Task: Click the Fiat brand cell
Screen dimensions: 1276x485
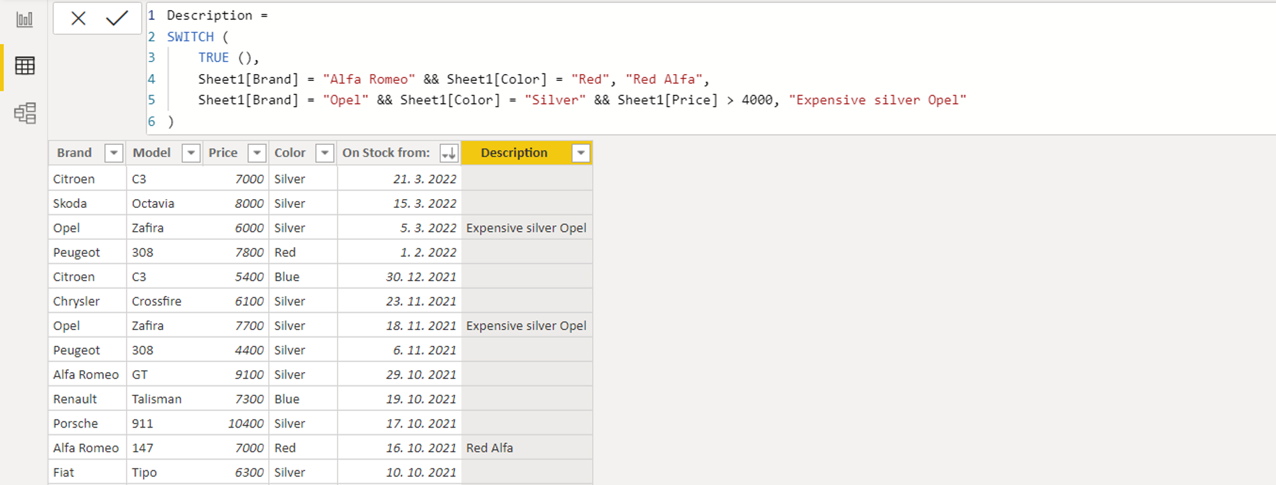Action: pos(87,472)
